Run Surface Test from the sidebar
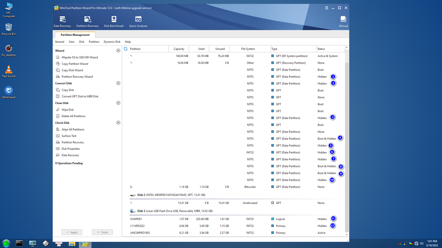 click(x=66, y=136)
